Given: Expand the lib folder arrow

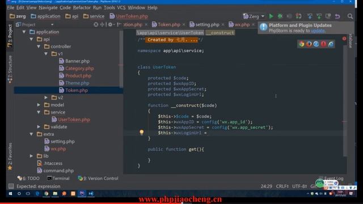Looking at the screenshot, I should (32, 156).
